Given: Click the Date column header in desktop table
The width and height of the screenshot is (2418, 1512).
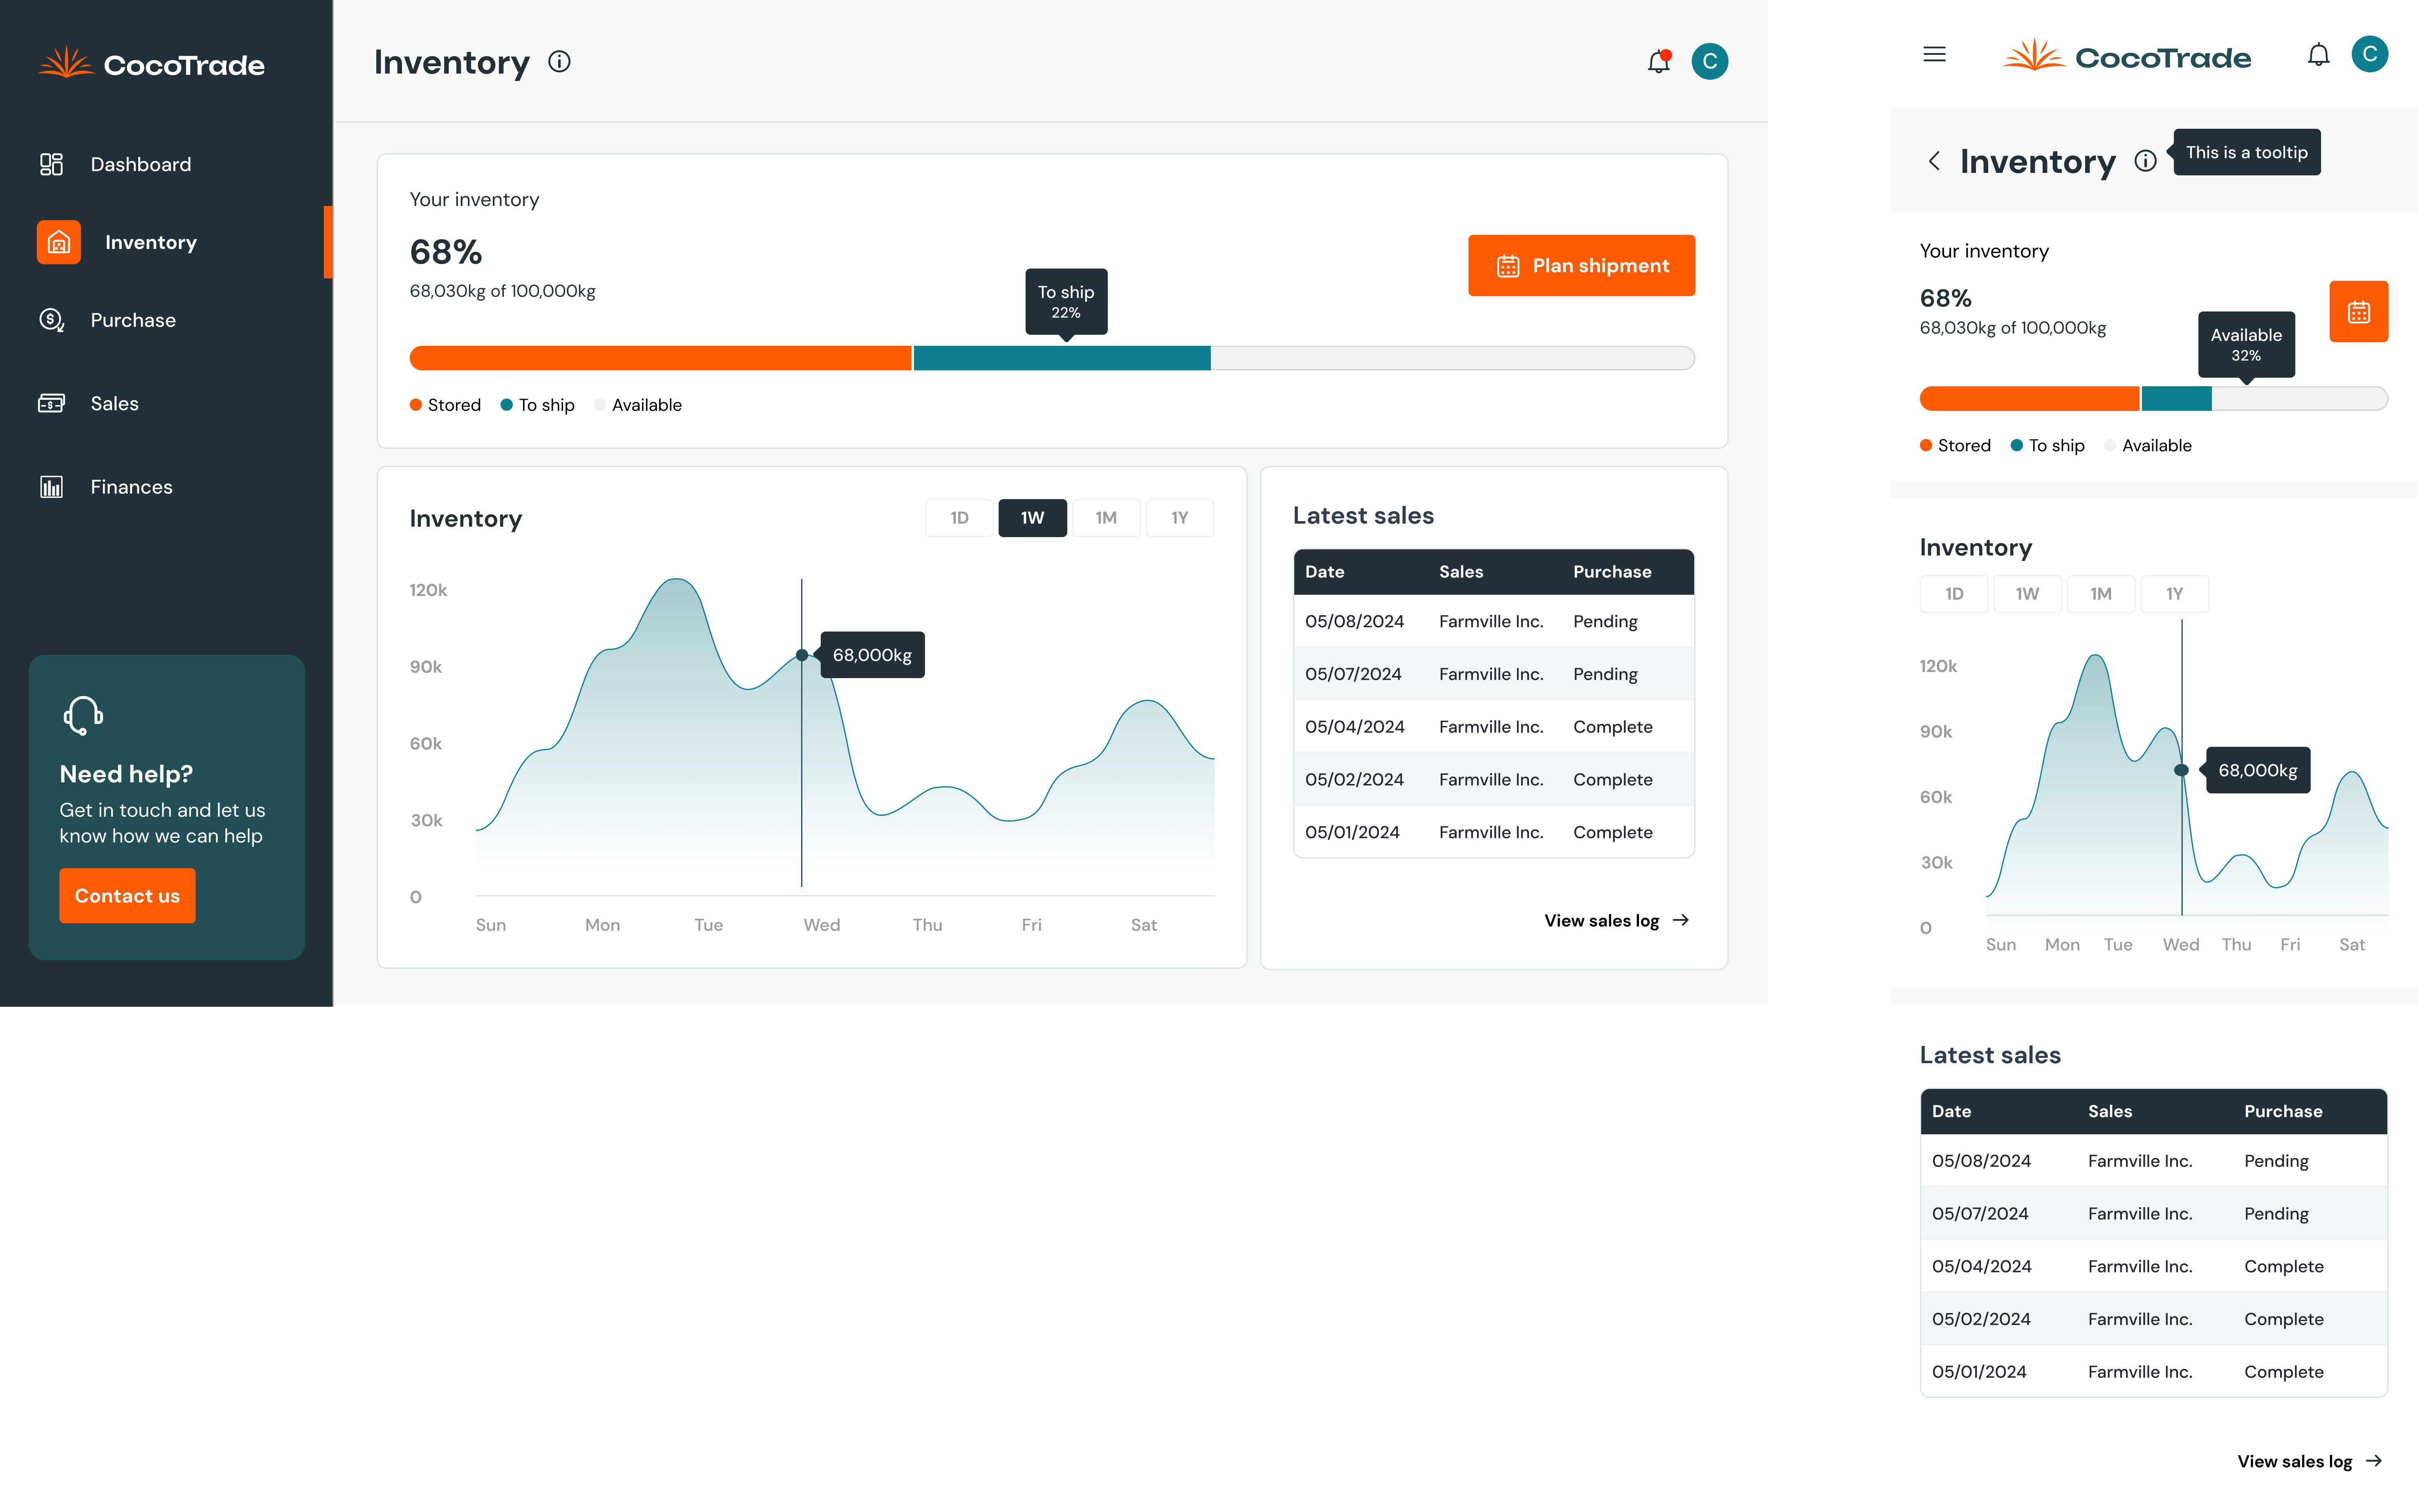Looking at the screenshot, I should pyautogui.click(x=1325, y=572).
